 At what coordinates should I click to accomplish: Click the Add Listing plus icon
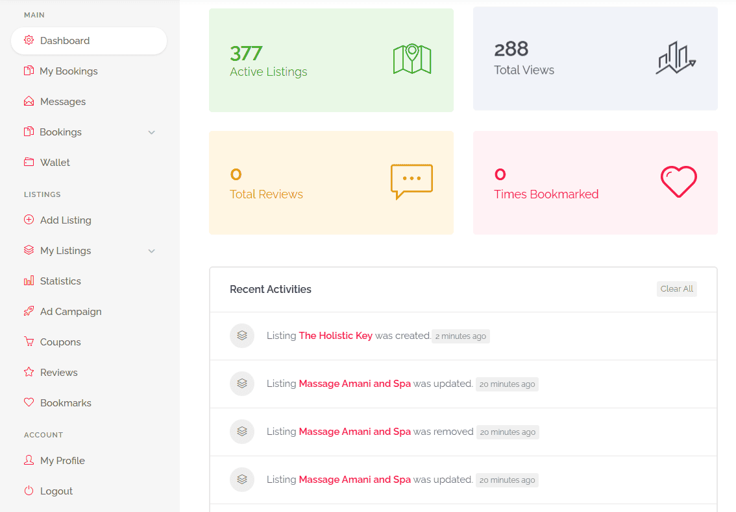click(x=29, y=220)
